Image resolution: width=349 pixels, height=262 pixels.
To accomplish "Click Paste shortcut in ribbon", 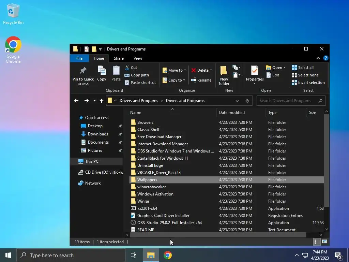I will [140, 83].
